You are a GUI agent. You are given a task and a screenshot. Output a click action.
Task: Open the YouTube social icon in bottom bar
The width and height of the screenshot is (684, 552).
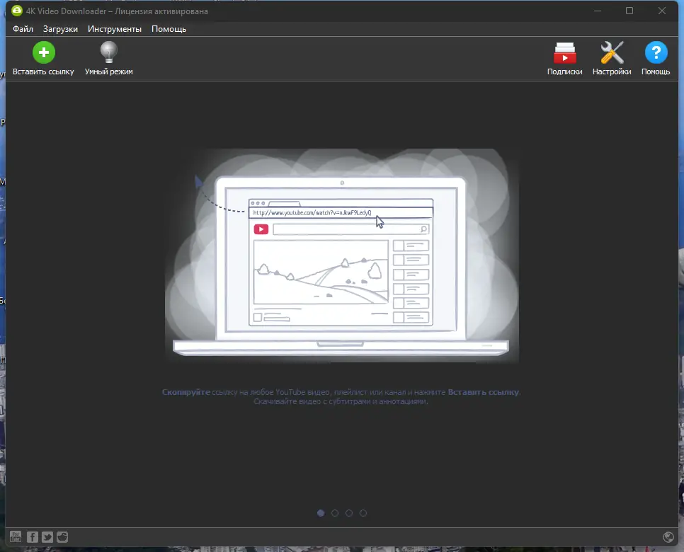pos(16,536)
